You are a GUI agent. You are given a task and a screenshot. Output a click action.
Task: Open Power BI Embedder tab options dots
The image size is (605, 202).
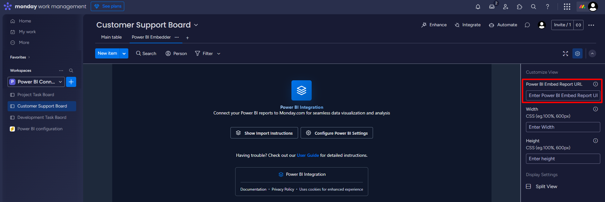click(177, 37)
